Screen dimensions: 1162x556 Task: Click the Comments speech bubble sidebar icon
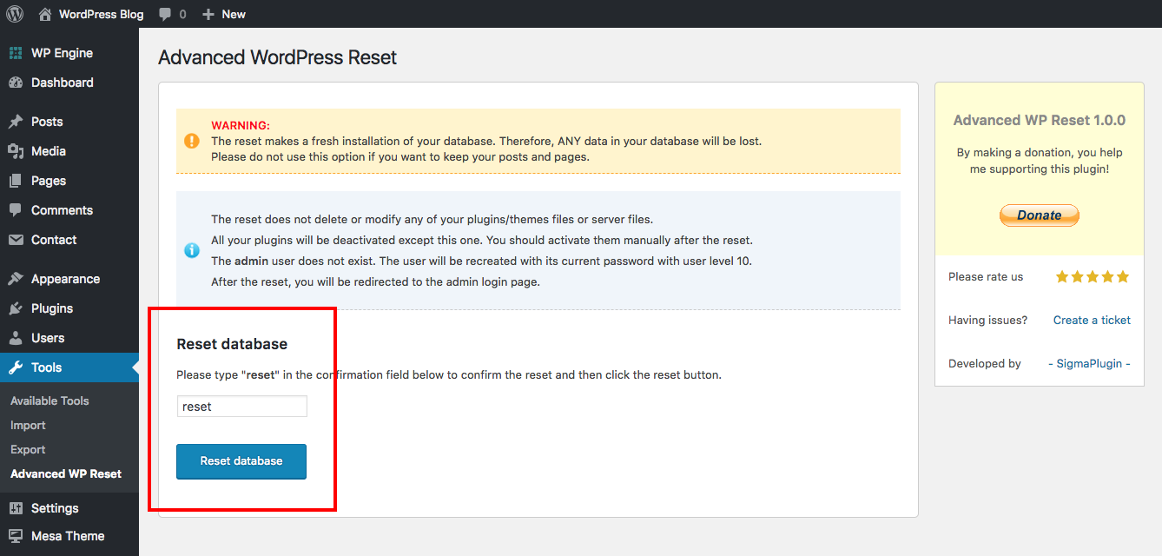[16, 210]
